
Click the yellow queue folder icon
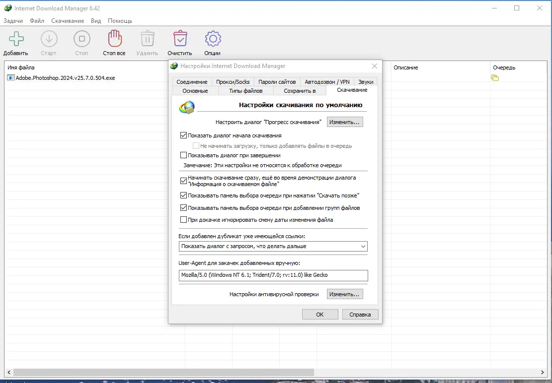pyautogui.click(x=495, y=78)
